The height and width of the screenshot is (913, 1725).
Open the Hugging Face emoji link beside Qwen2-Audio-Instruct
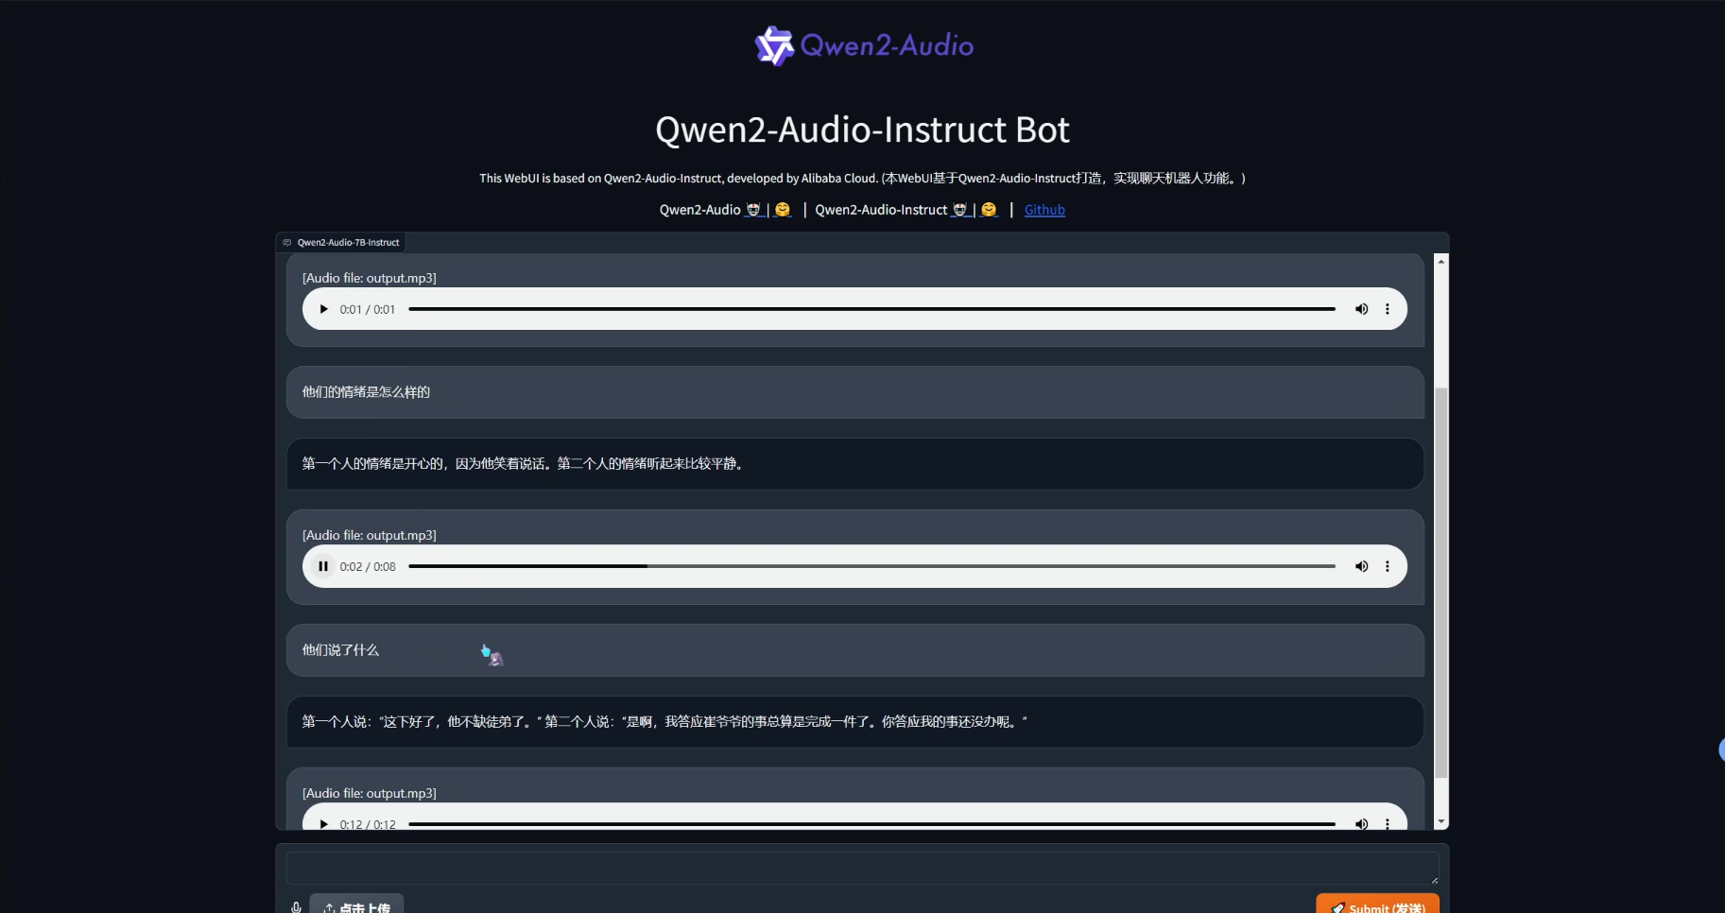[x=989, y=210]
